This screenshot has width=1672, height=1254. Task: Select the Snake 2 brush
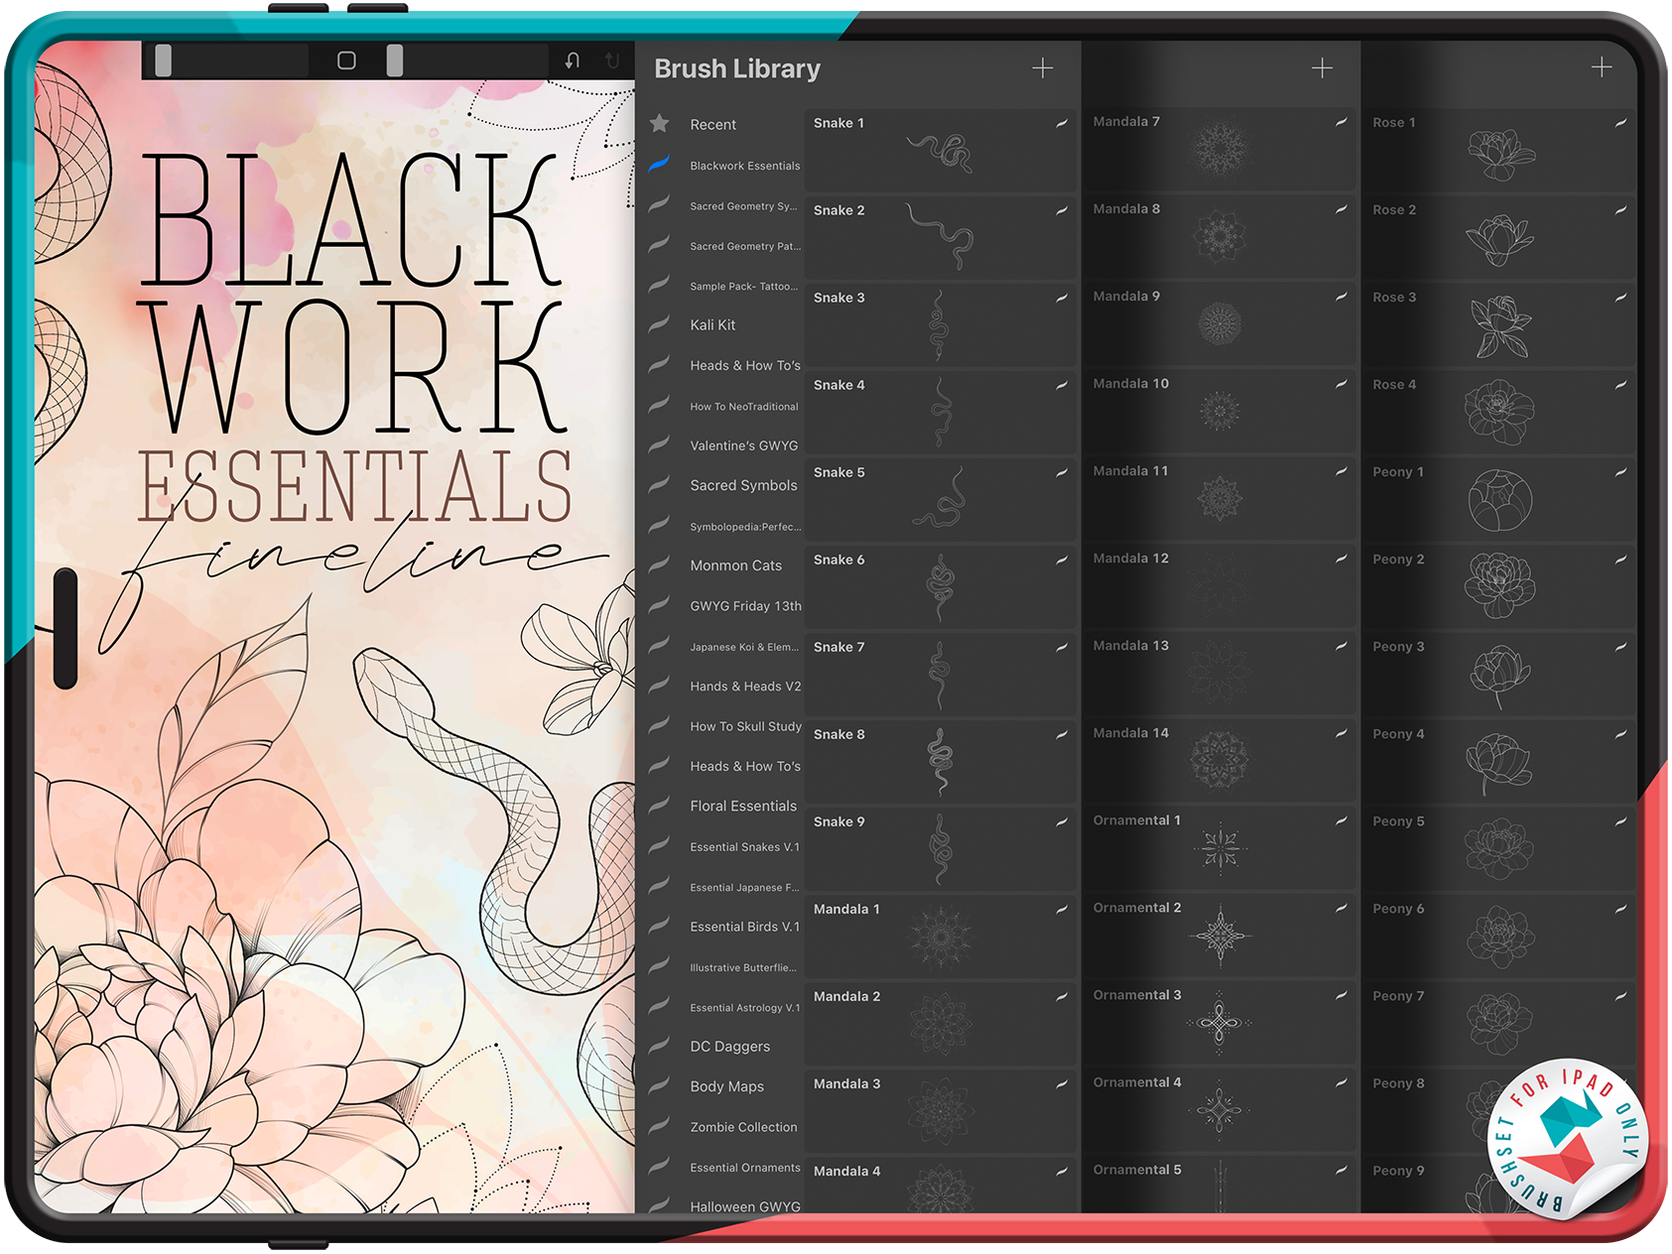[941, 238]
